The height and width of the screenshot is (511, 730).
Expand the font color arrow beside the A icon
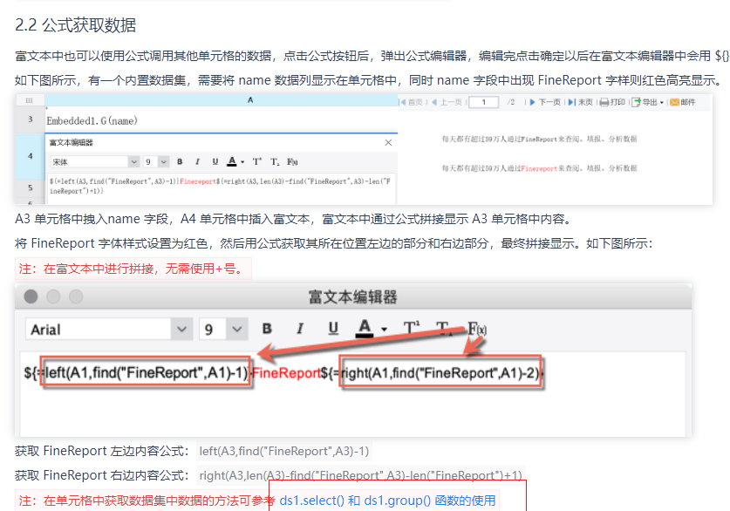384,330
